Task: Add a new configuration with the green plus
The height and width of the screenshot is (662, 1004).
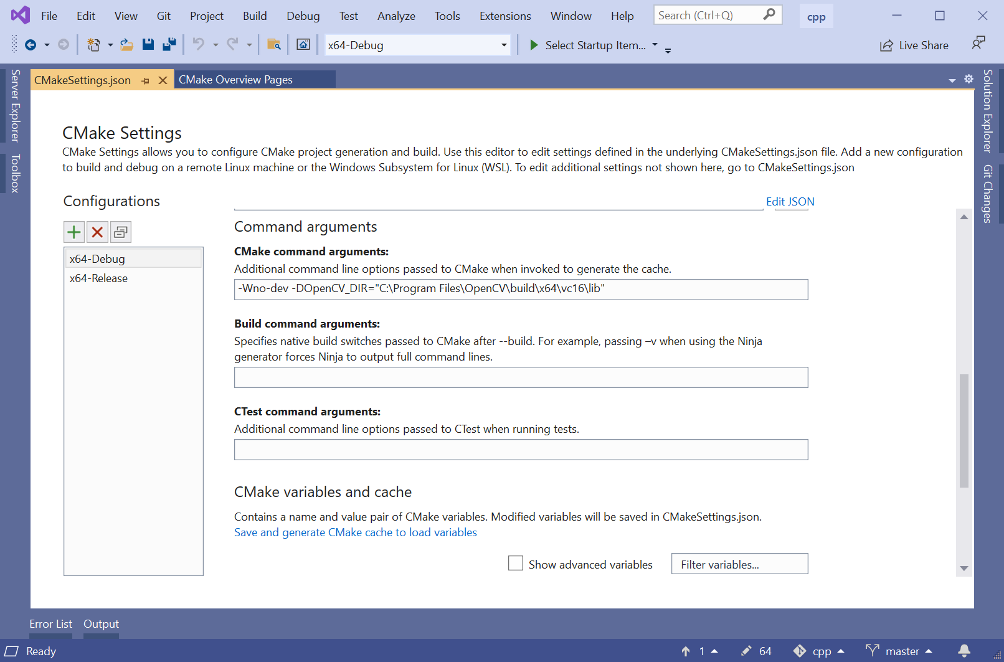Action: coord(73,232)
